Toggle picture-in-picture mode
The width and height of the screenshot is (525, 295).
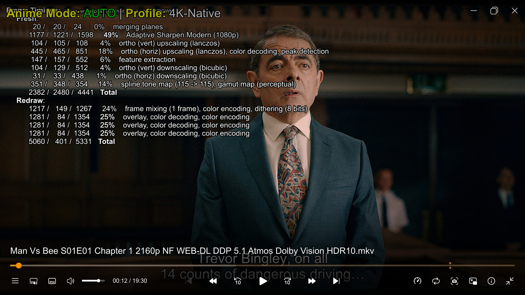pyautogui.click(x=473, y=281)
